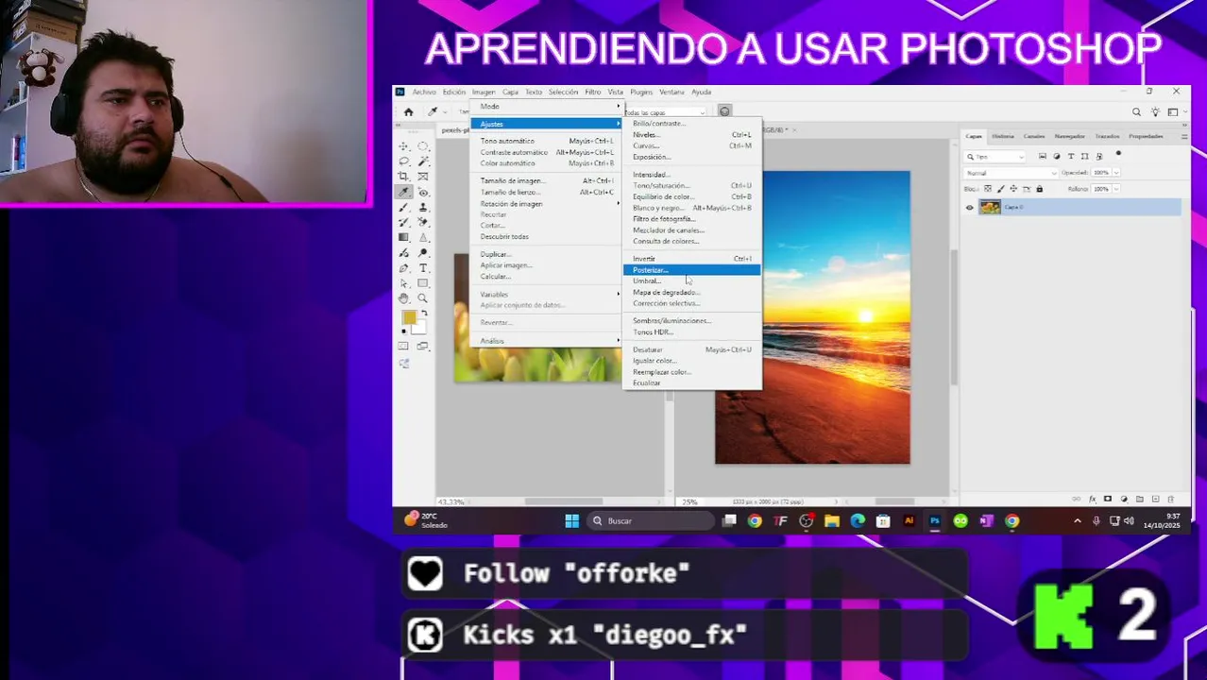Open the Windows Start button
The image size is (1207, 680).
pos(571,521)
